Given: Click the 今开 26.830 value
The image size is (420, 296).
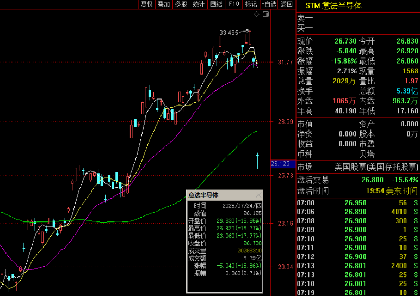Looking at the screenshot, I should [x=407, y=41].
